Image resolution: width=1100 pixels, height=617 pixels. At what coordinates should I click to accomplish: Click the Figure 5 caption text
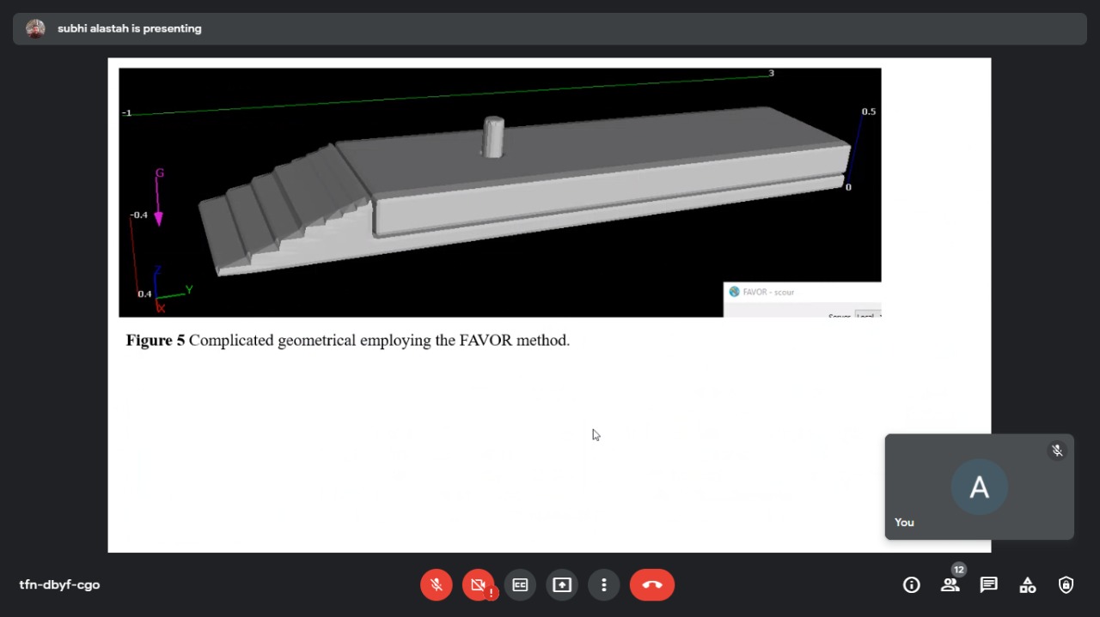pos(348,341)
